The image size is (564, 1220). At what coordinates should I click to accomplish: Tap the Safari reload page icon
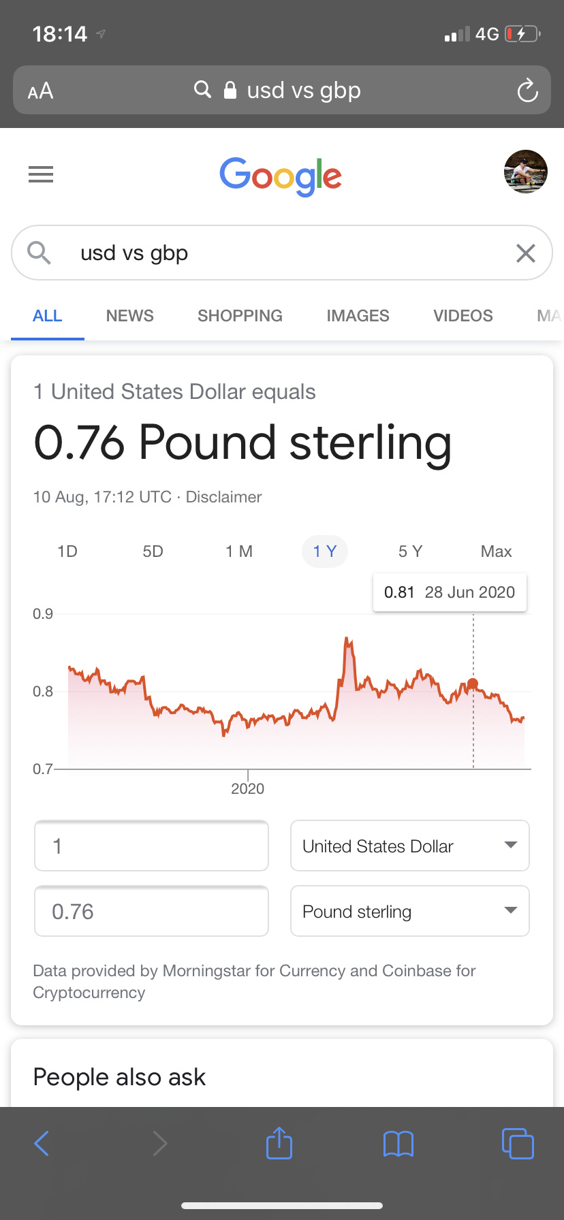(x=527, y=91)
